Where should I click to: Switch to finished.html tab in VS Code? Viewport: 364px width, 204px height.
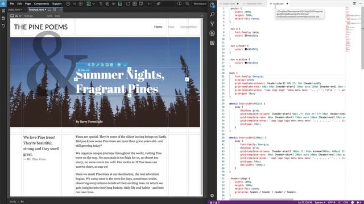pos(254,4)
